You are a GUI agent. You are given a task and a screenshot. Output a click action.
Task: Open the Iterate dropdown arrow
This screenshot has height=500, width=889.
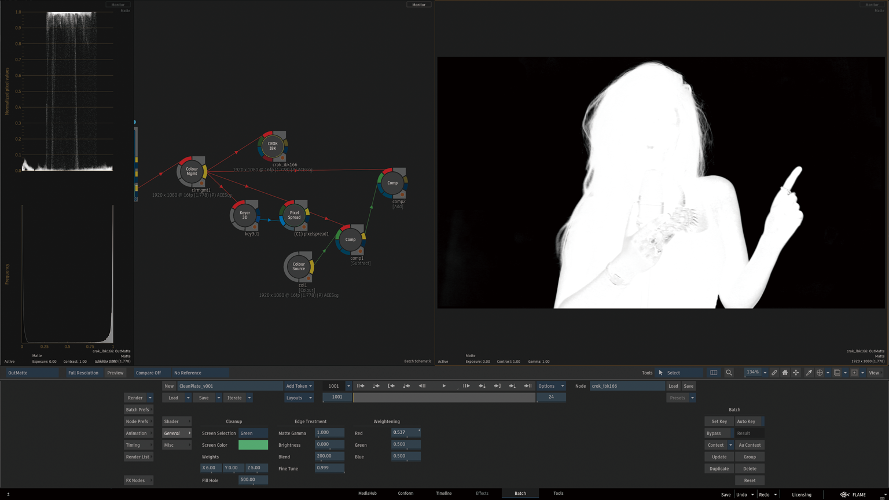249,398
